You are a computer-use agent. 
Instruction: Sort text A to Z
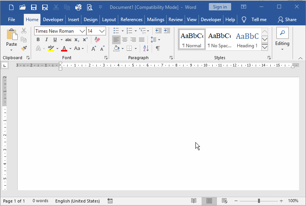coord(146,48)
